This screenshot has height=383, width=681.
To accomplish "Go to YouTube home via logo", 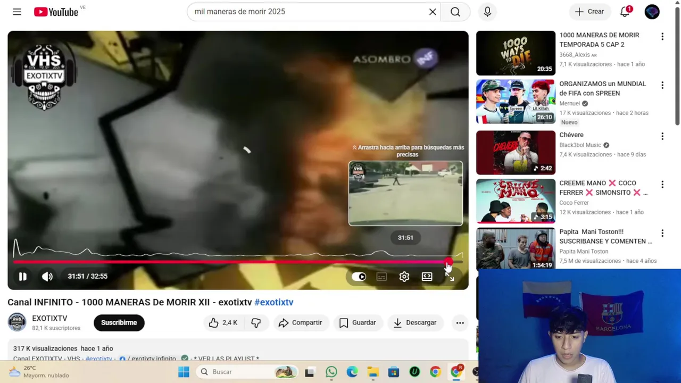I will [x=56, y=12].
